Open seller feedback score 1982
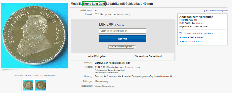Image resolution: width=232 pixels, height=93 pixels. point(191,20)
